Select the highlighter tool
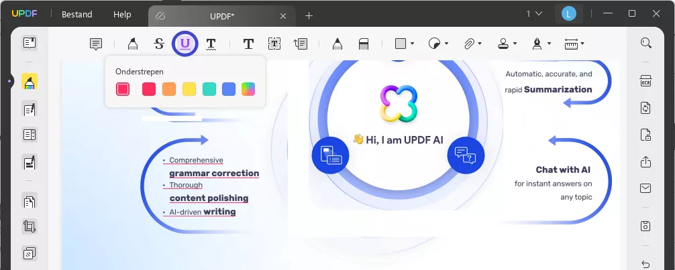Screen dimensions: 675x270 pos(133,44)
